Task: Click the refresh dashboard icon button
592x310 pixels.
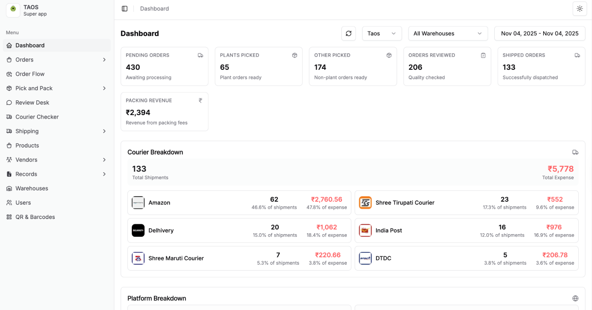Action: [x=348, y=33]
